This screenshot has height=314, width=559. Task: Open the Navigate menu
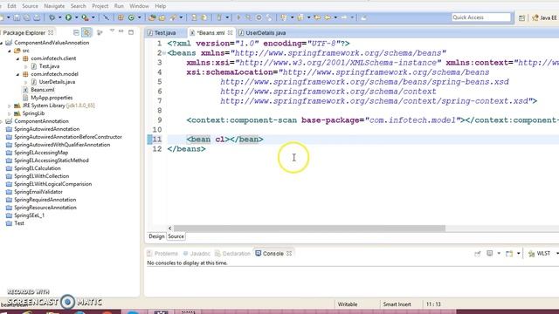[54, 6]
